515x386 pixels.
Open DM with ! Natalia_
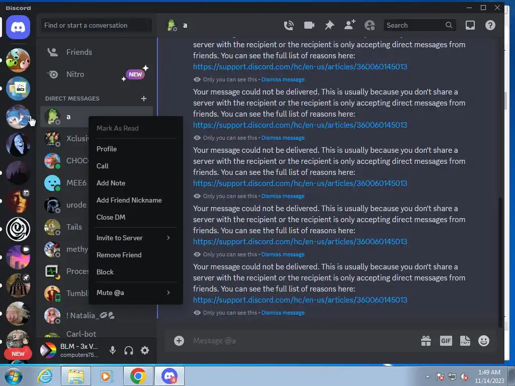click(x=96, y=316)
